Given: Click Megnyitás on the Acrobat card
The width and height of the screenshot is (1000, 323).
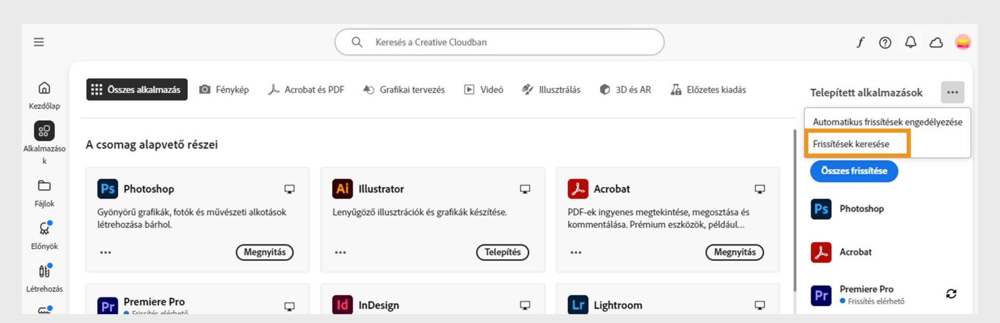Looking at the screenshot, I should 735,252.
